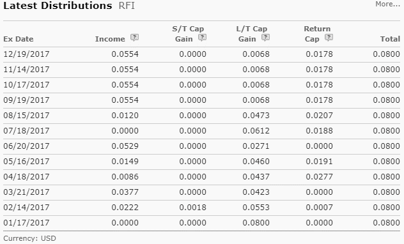Open the More... link
The height and width of the screenshot is (244, 404).
(x=387, y=4)
